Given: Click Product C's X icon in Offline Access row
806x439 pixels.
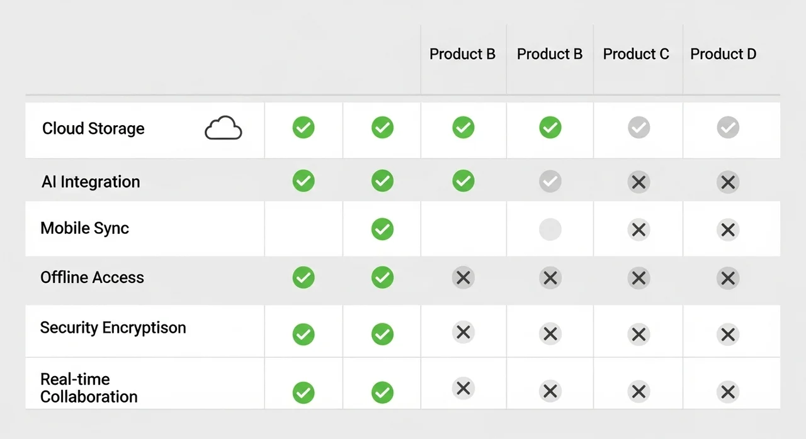Looking at the screenshot, I should point(639,278).
